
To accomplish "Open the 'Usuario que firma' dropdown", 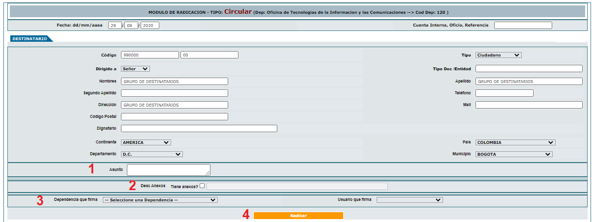I will (410, 200).
